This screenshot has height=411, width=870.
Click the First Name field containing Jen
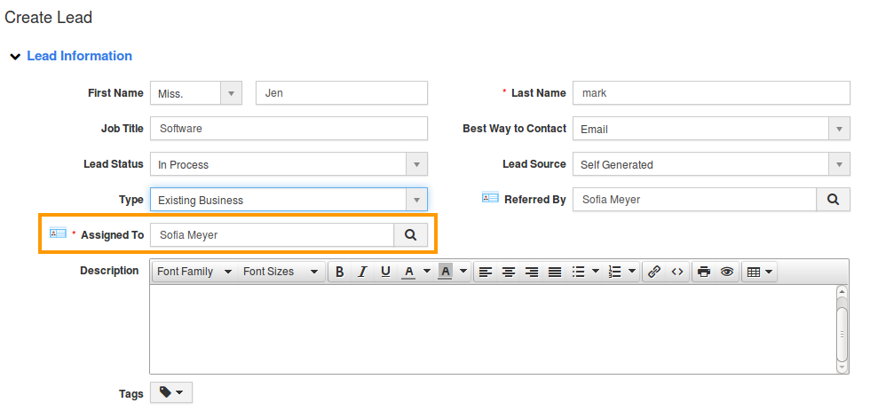[x=342, y=93]
